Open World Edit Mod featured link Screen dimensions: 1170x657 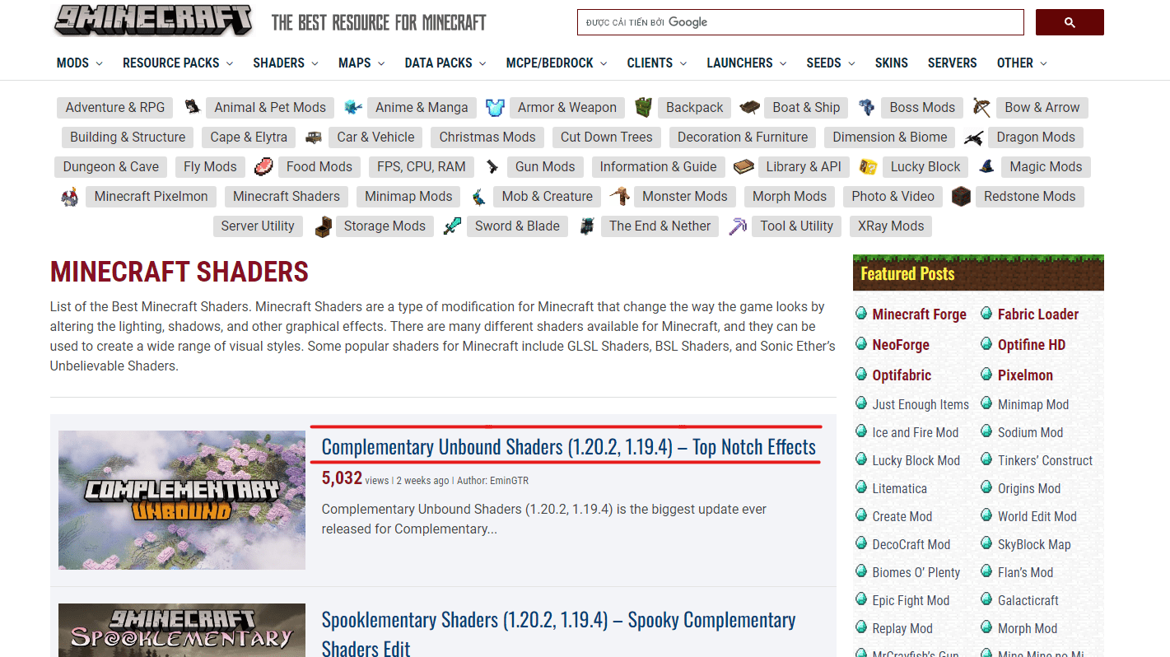pos(1037,516)
